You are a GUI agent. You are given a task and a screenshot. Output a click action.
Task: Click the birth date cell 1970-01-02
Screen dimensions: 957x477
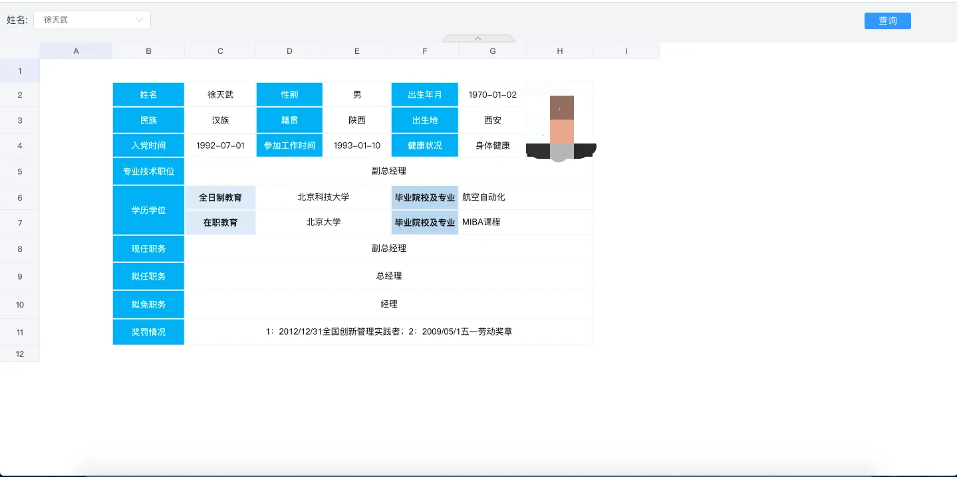(492, 95)
